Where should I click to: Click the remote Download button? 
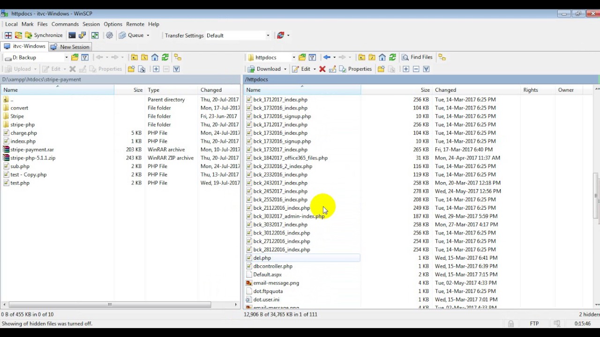coord(265,69)
